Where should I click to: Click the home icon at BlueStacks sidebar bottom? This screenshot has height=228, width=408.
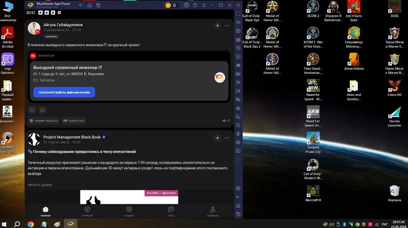(238, 206)
